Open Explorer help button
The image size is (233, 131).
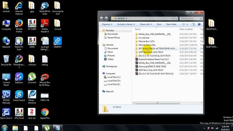point(199,24)
